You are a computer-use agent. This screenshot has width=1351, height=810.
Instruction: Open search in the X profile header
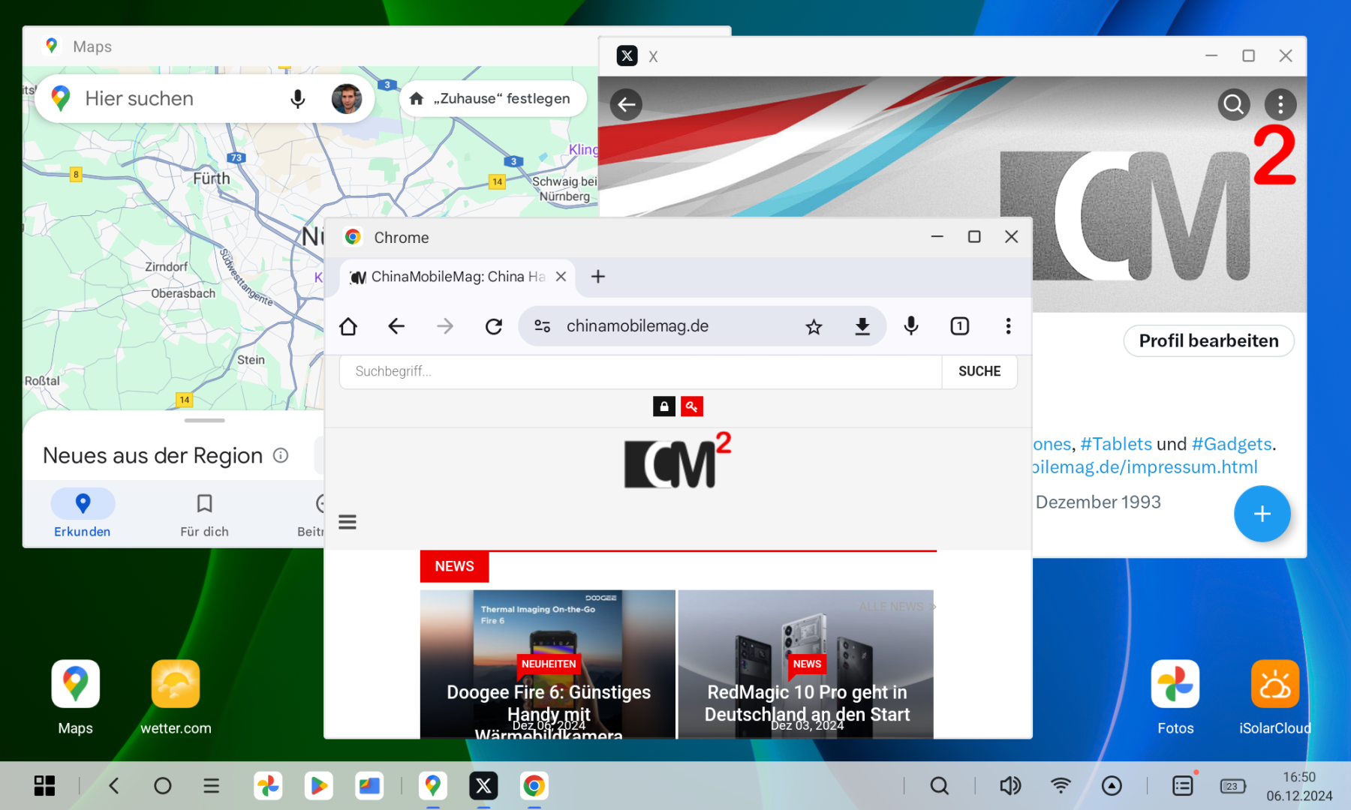pos(1233,104)
